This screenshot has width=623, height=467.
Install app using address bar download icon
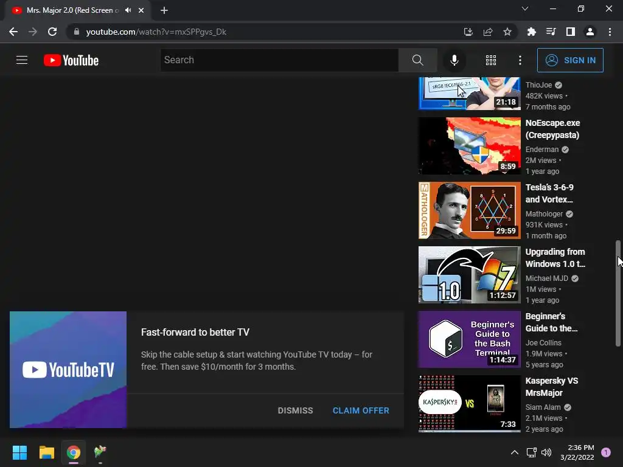(x=468, y=32)
